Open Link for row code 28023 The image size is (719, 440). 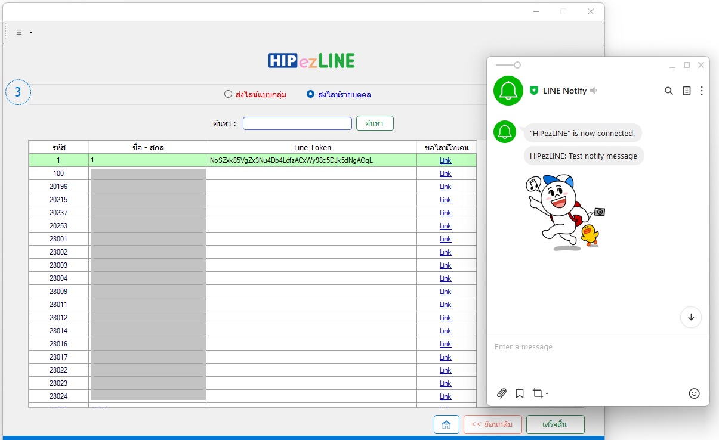tap(446, 383)
